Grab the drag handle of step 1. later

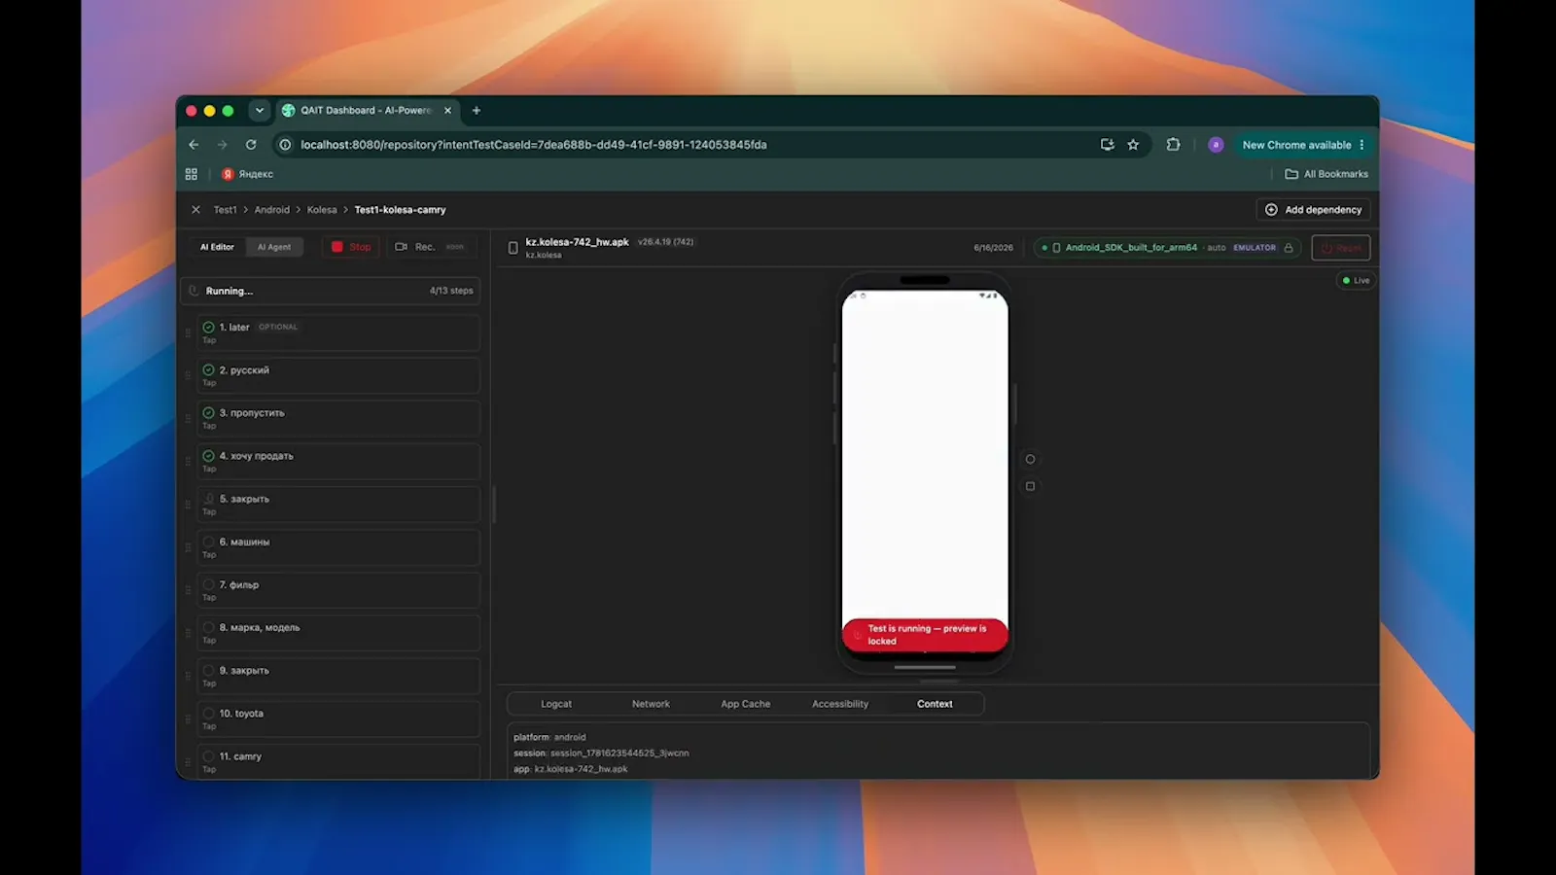pyautogui.click(x=188, y=332)
